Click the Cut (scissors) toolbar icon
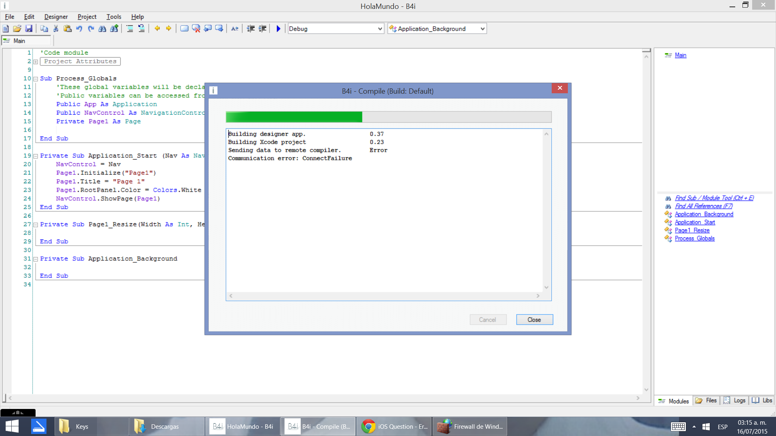776x436 pixels. (x=56, y=29)
